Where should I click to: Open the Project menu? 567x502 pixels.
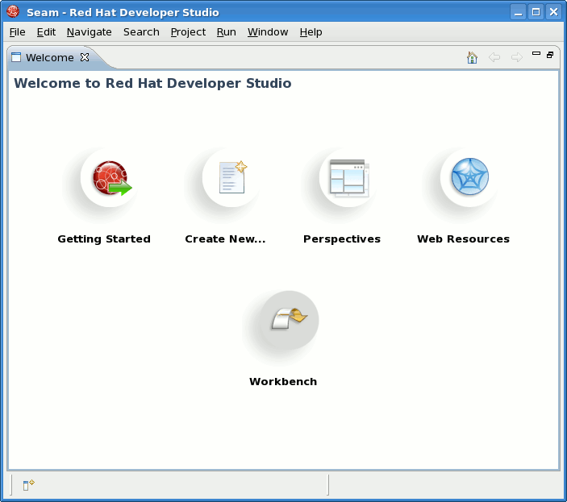coord(188,32)
